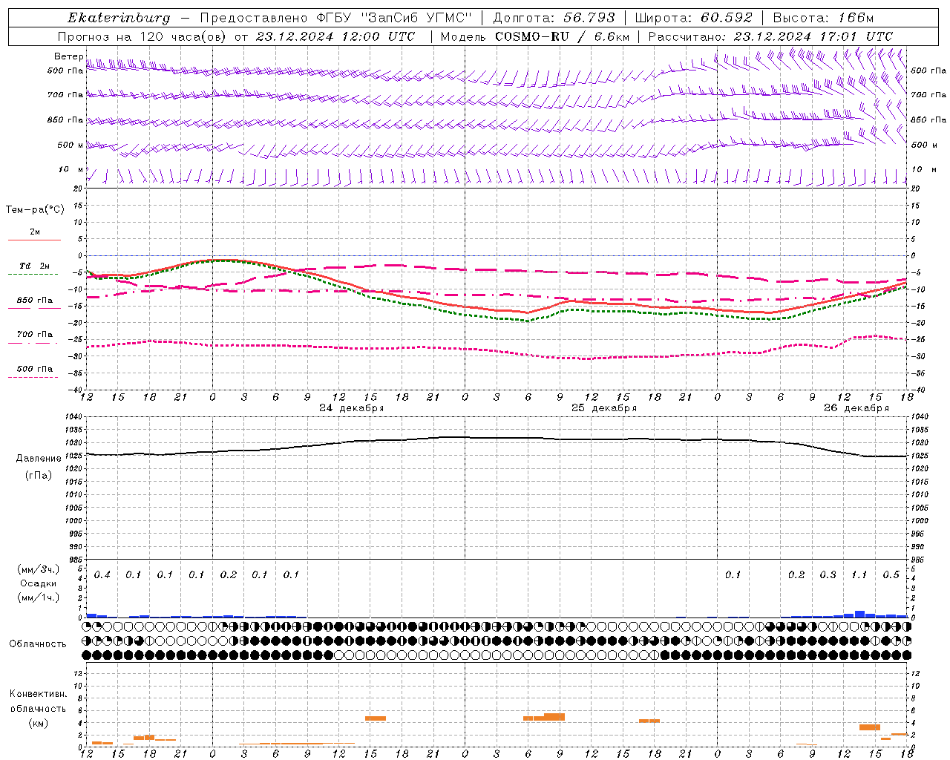This screenshot has height=760, width=950.
Task: Click the 'Предоставлено ФГБУ ЗапСиб УГМС' header text
Action: (x=337, y=18)
